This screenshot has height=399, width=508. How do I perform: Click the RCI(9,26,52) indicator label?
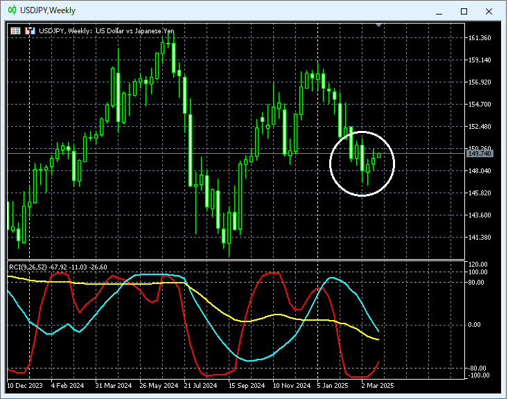pyautogui.click(x=58, y=267)
